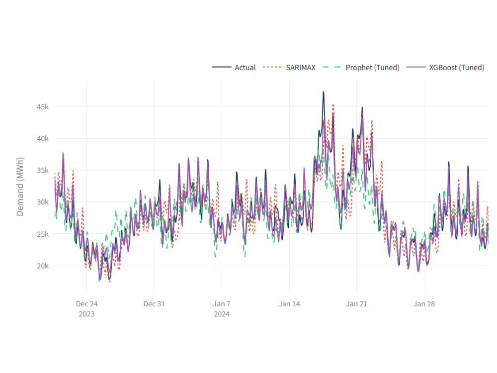The height and width of the screenshot is (373, 497).
Task: Click the Jan 21 tick mark
Action: [x=357, y=303]
